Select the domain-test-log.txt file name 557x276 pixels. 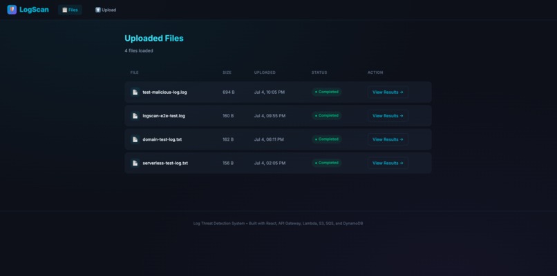(162, 139)
